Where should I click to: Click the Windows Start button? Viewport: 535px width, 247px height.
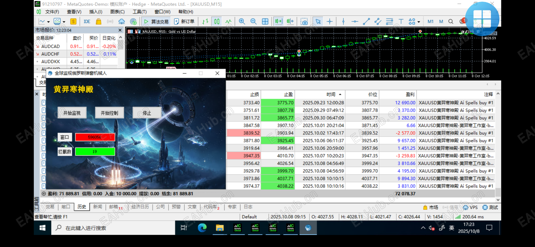42,228
